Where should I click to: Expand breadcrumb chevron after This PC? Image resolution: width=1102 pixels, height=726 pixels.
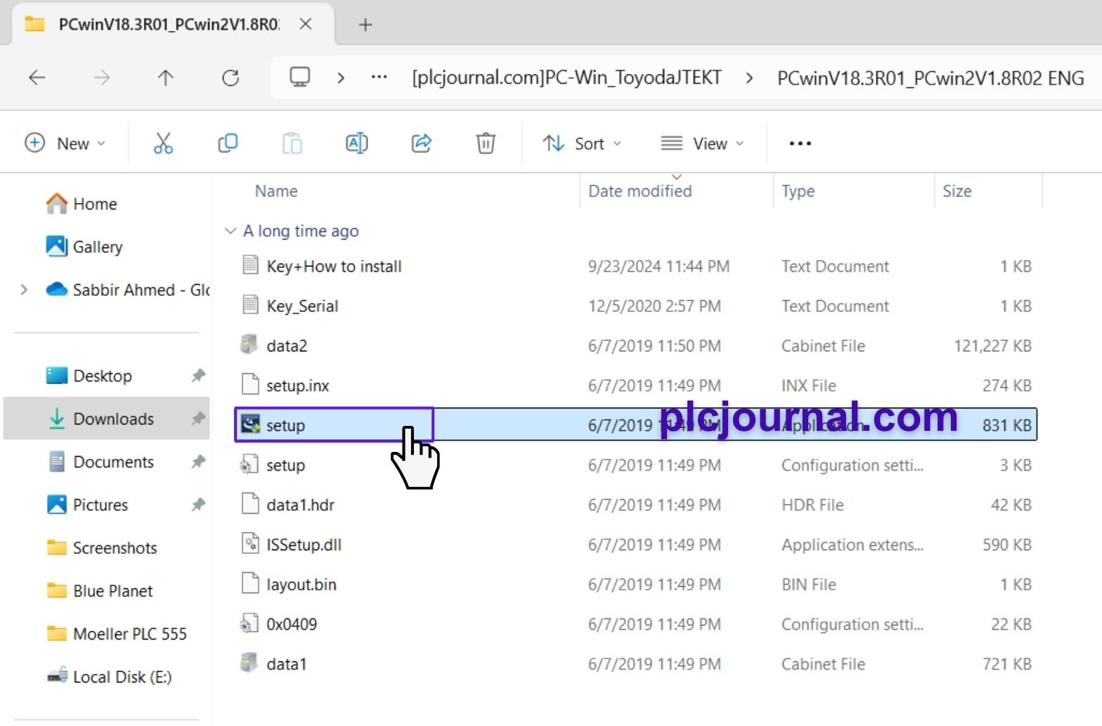coord(341,77)
